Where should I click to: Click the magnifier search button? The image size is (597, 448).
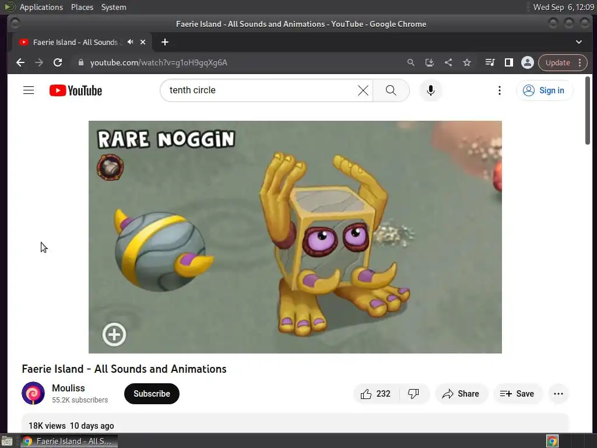tap(391, 90)
